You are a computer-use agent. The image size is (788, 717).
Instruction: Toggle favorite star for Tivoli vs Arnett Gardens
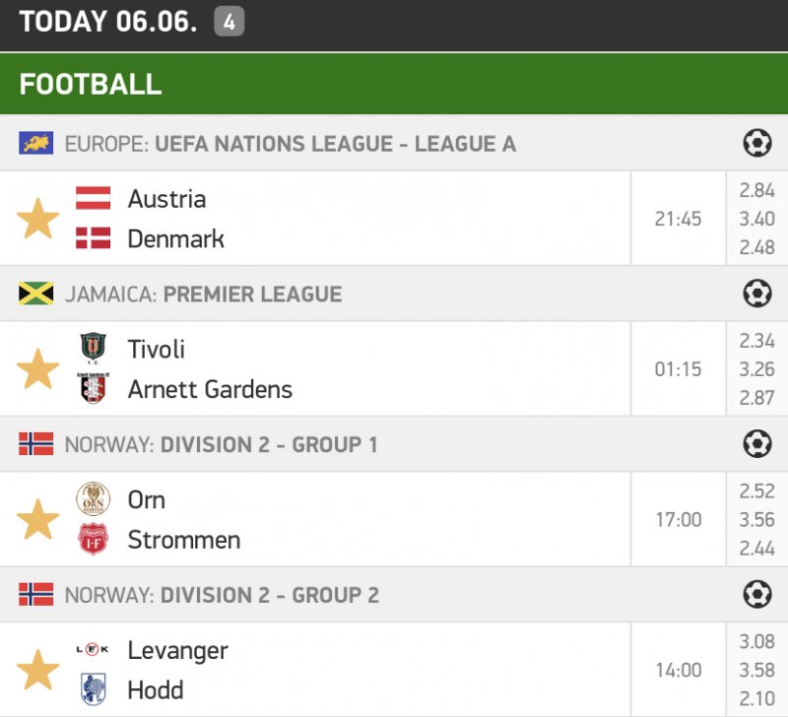(38, 369)
